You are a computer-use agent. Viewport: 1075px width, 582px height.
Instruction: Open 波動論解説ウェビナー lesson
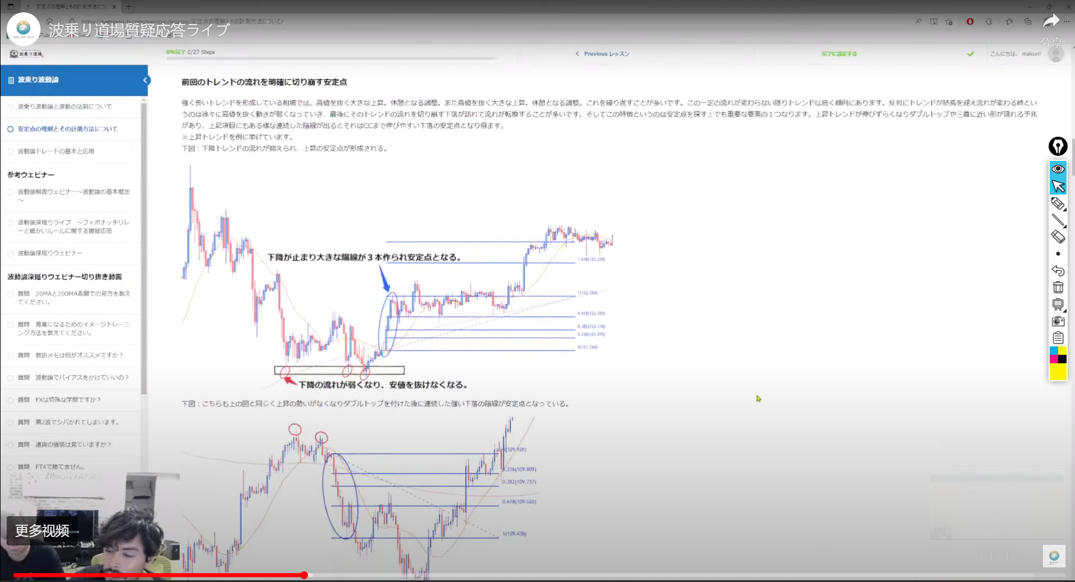pos(74,196)
